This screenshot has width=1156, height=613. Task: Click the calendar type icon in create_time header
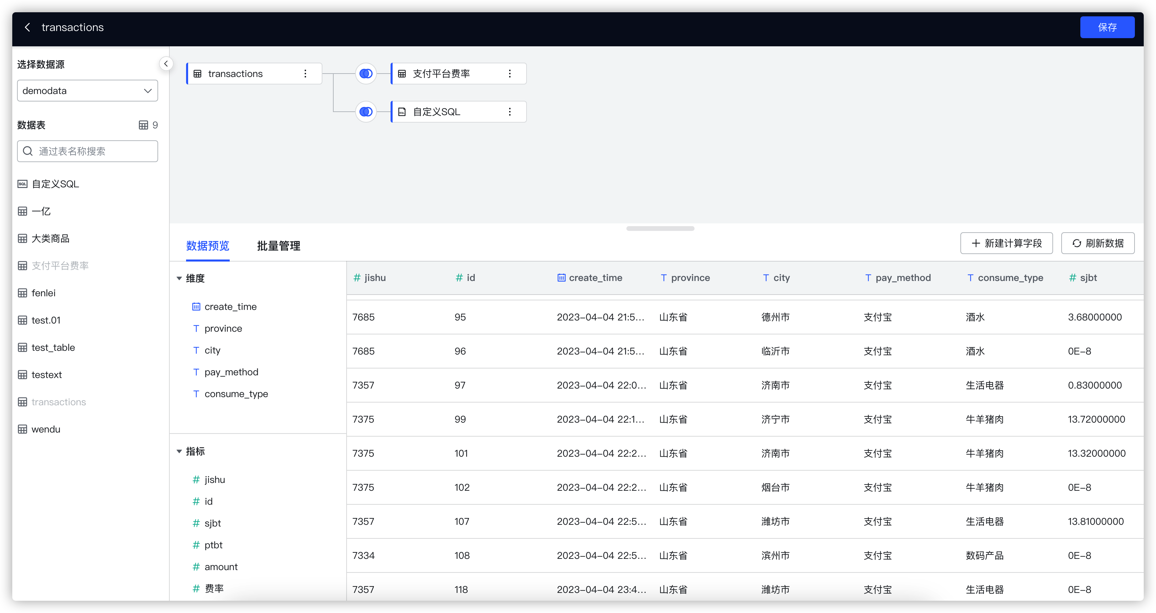(x=561, y=278)
